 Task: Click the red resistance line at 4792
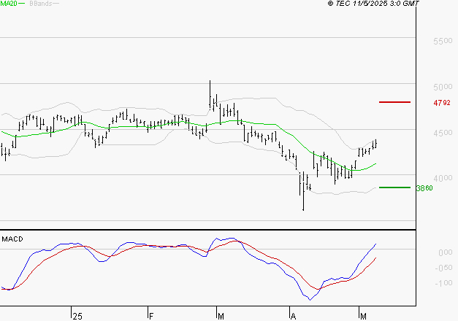(394, 102)
